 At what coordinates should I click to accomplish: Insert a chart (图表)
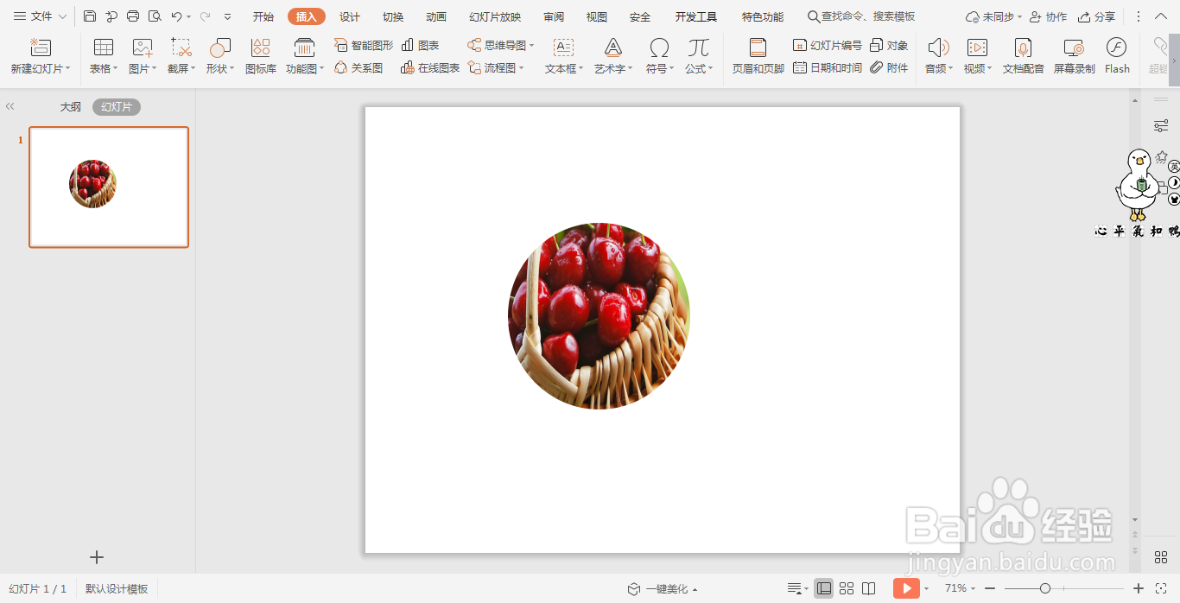[420, 45]
